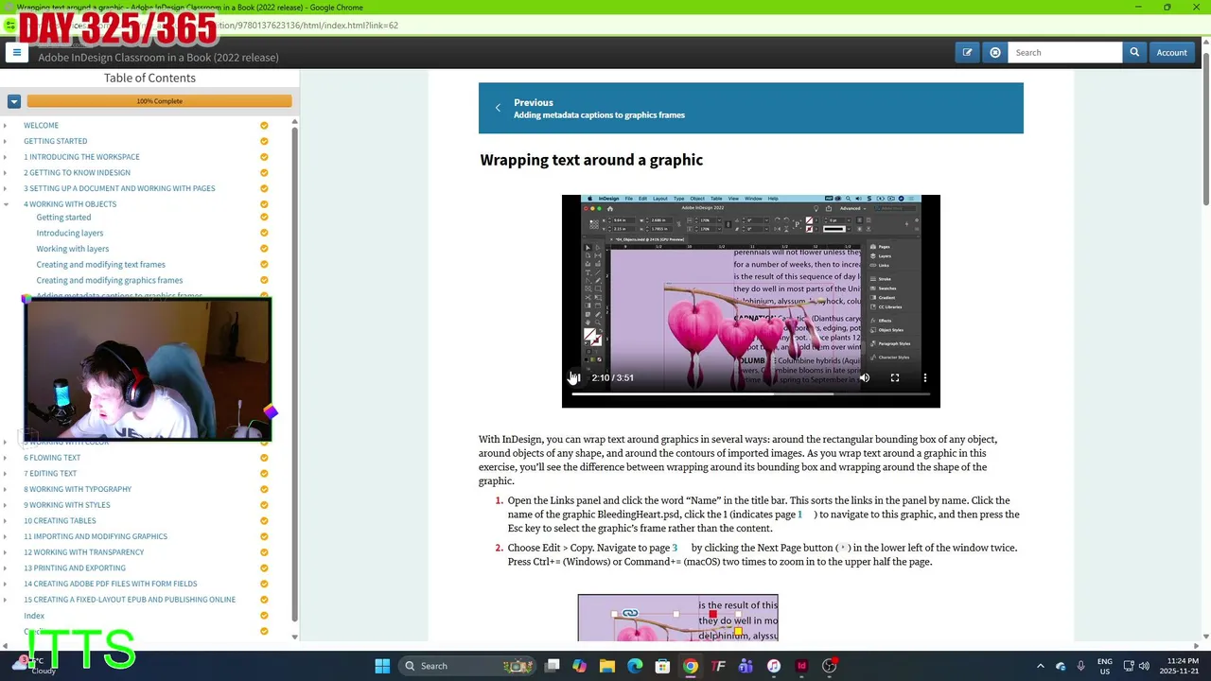Open Introducing layers subsection
The width and height of the screenshot is (1211, 681).
70,233
